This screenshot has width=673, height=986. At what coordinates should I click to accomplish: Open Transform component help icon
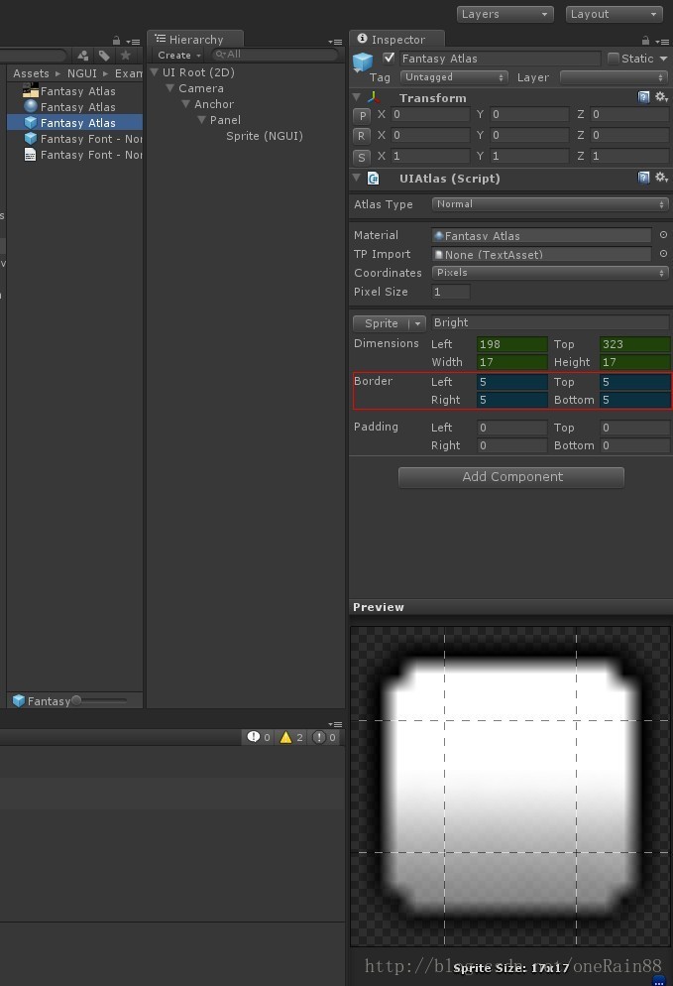point(643,97)
